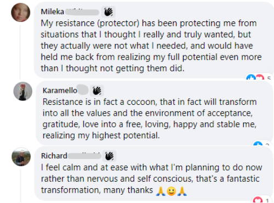Open Mileka's profile picture
The height and width of the screenshot is (203, 274).
(x=21, y=12)
